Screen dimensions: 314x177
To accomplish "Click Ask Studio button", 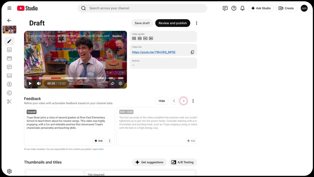I will point(261,8).
